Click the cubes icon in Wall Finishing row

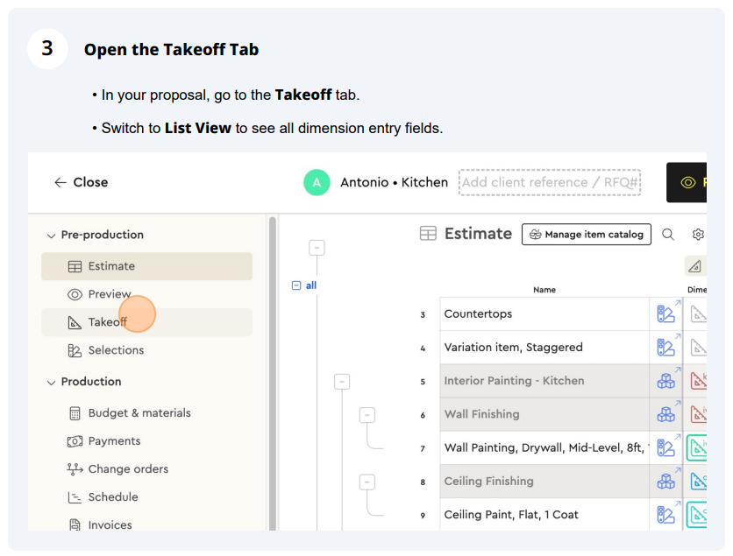[665, 414]
